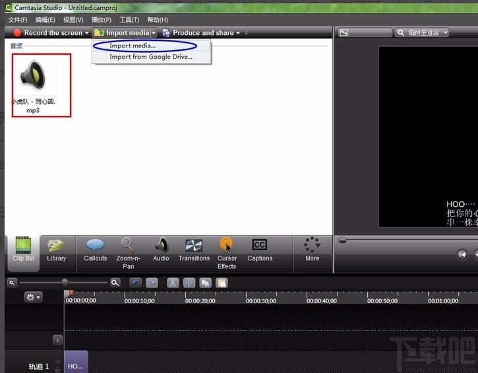
Task: Click Produce and share button
Action: [198, 32]
